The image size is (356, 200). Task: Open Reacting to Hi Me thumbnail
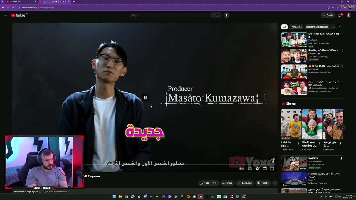[294, 56]
